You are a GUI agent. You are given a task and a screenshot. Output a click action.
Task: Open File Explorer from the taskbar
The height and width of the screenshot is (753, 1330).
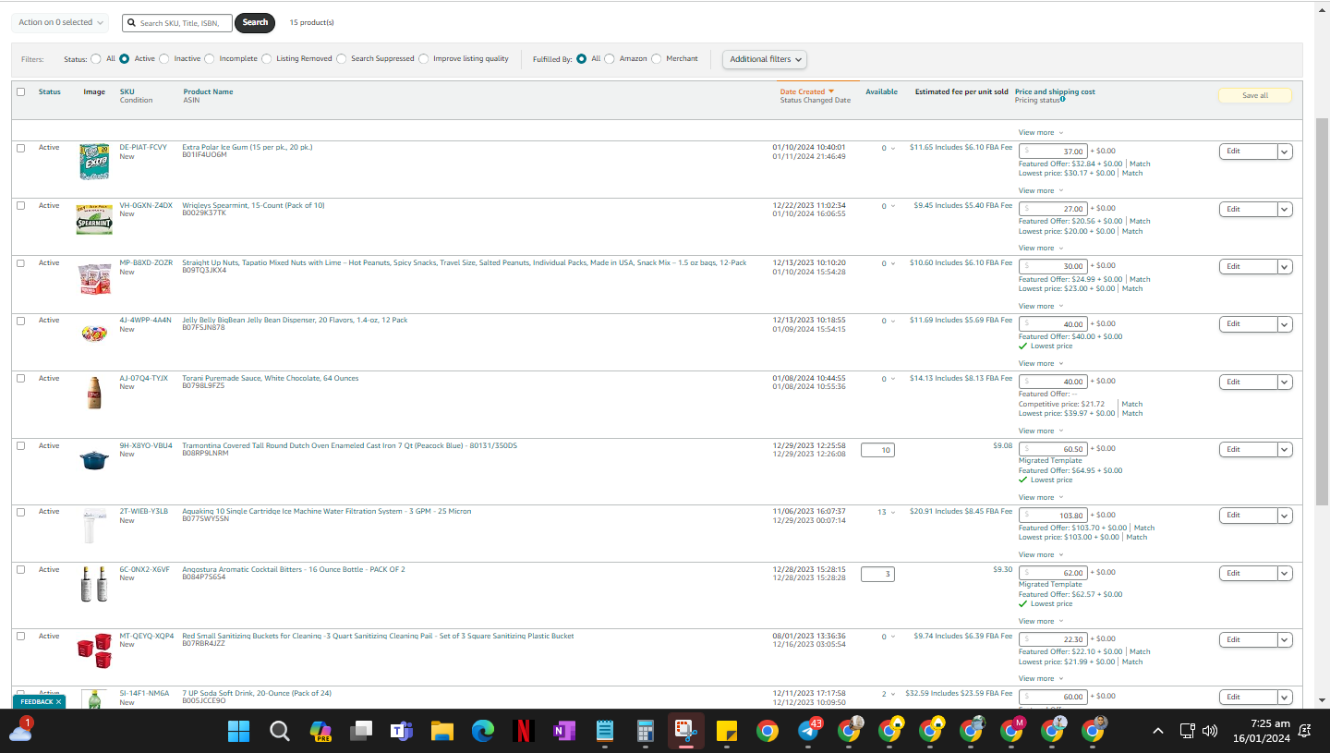[441, 732]
